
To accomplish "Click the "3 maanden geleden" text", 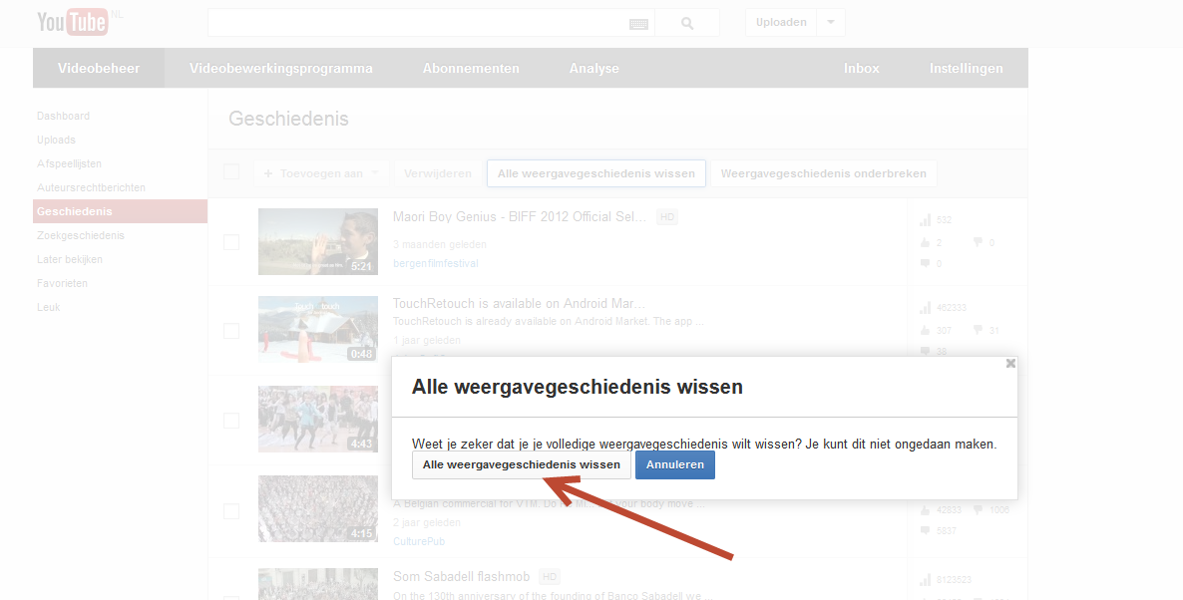I will [x=440, y=244].
